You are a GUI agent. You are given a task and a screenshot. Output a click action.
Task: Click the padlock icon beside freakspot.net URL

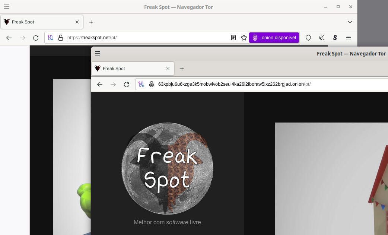61,38
